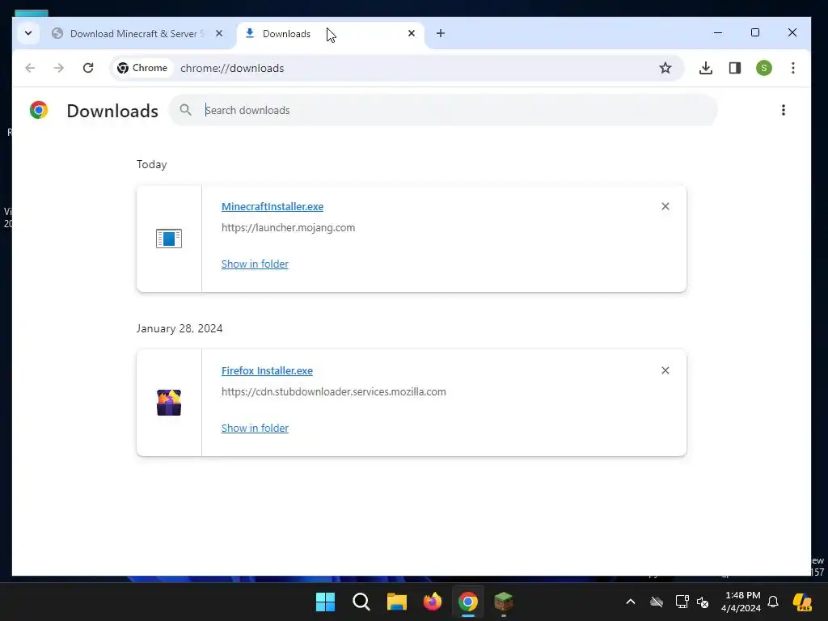Open the MinecraftInstaller.exe file link
The width and height of the screenshot is (828, 621).
tap(272, 206)
